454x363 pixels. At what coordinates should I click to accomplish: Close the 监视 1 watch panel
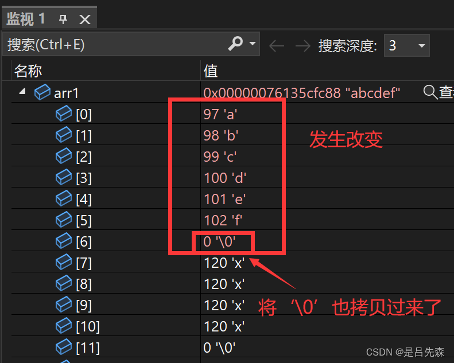pyautogui.click(x=85, y=19)
